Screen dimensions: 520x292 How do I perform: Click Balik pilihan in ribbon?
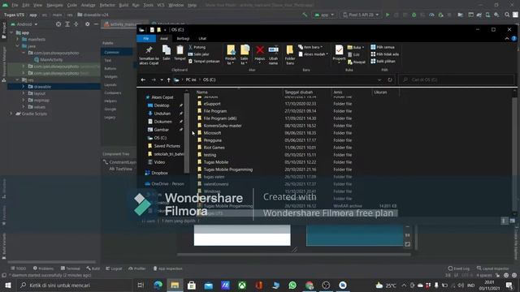[x=383, y=62]
